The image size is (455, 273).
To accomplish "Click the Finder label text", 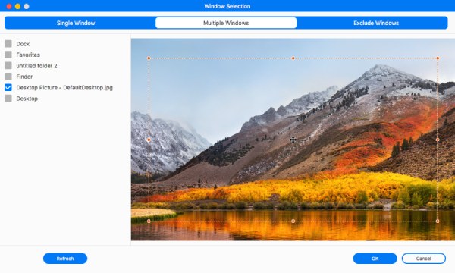I will pos(24,77).
